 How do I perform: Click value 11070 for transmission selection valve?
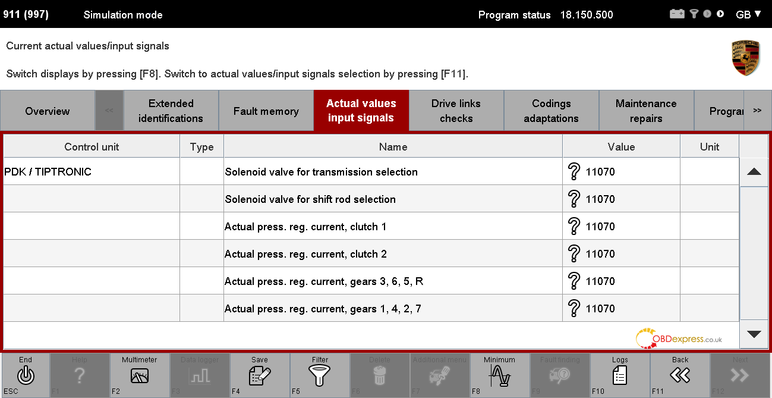600,172
